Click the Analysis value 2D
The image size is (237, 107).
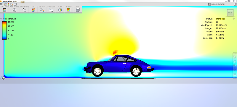click(x=217, y=22)
